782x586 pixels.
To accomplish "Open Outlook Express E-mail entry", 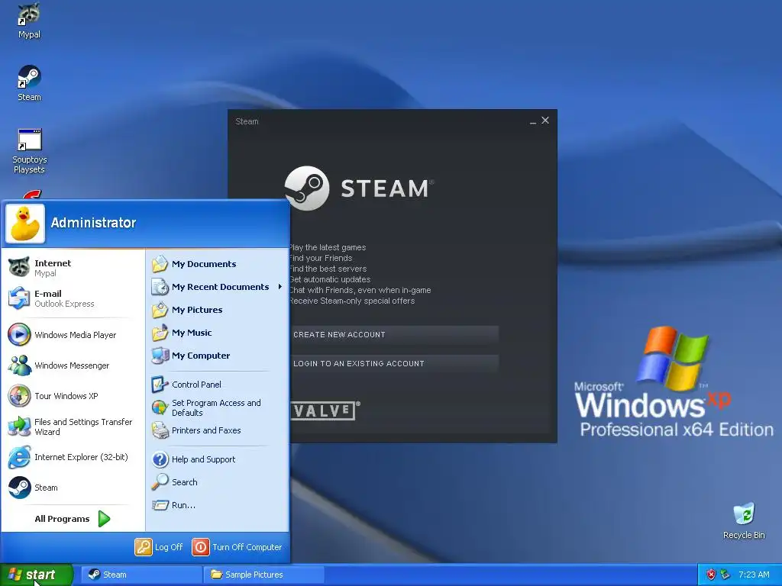I will 73,298.
